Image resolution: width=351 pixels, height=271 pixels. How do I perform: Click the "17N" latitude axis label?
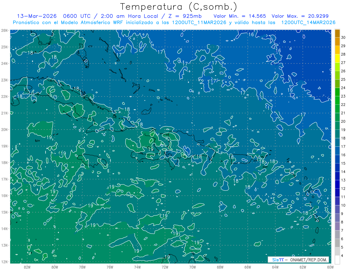pos(4,179)
